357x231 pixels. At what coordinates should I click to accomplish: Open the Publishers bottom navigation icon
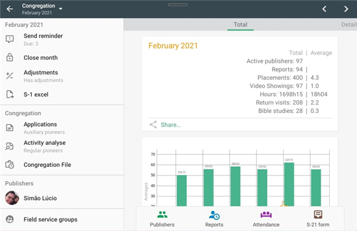tap(162, 214)
